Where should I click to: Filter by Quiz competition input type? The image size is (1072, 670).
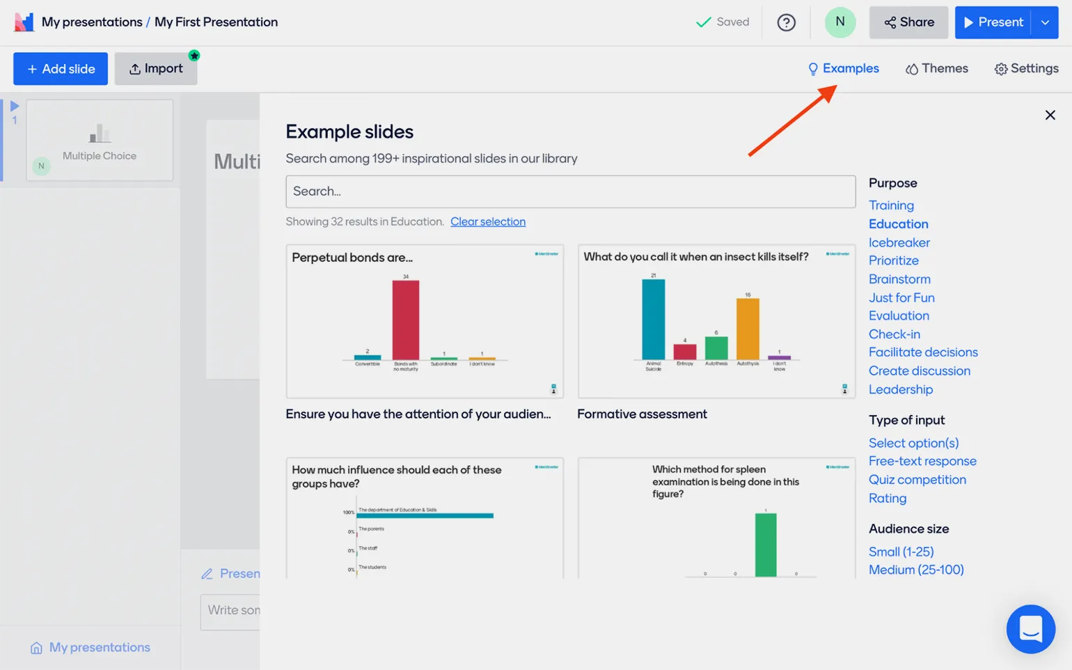point(917,479)
